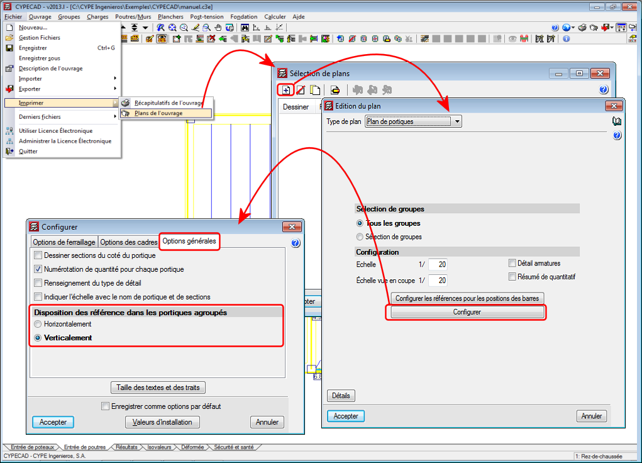Viewport: 642px width, 463px height.
Task: Click the zoom extents magnifier icon
Action: tap(172, 28)
